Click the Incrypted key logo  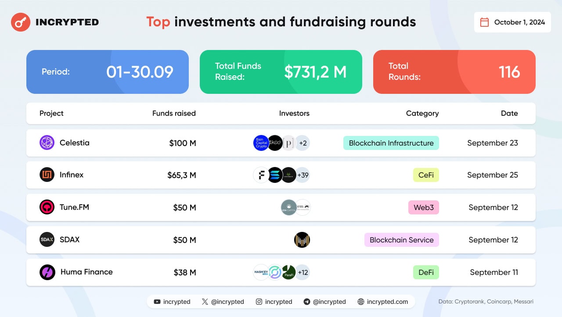[21, 22]
